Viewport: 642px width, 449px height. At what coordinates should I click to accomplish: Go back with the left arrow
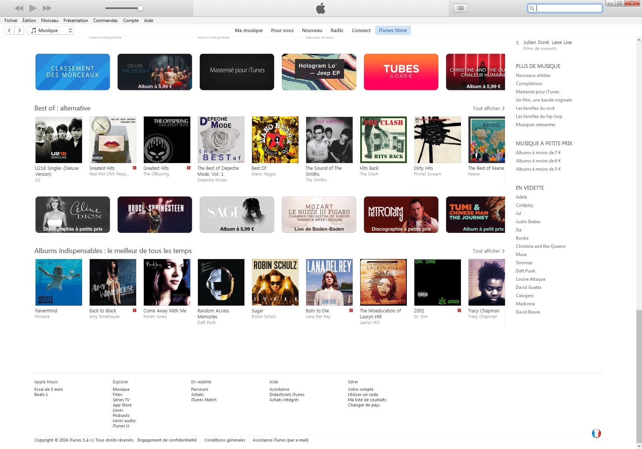pos(9,31)
